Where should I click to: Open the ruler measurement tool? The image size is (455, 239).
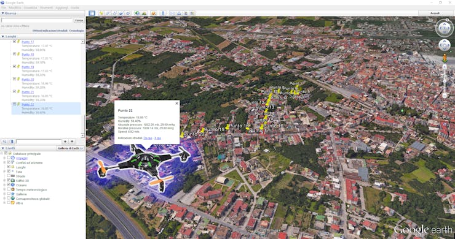163,13
